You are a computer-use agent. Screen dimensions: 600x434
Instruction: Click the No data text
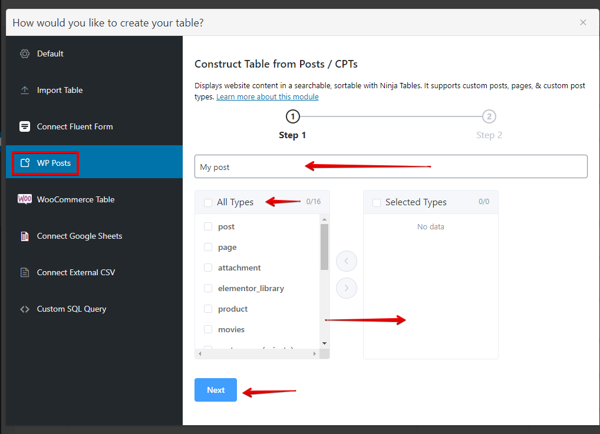point(430,227)
